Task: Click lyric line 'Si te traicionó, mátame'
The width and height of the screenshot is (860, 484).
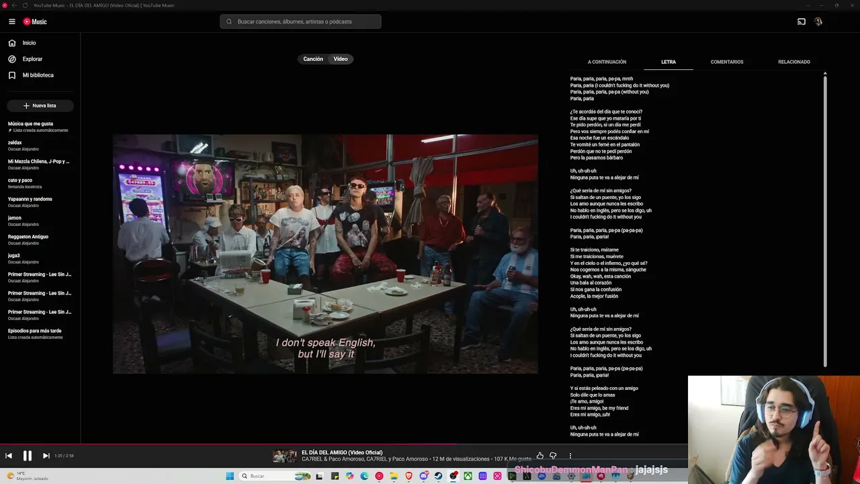Action: (x=595, y=250)
